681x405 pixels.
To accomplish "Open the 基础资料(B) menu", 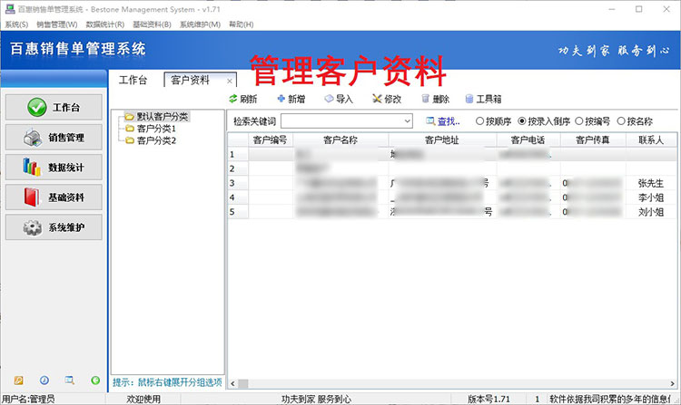I will (152, 24).
